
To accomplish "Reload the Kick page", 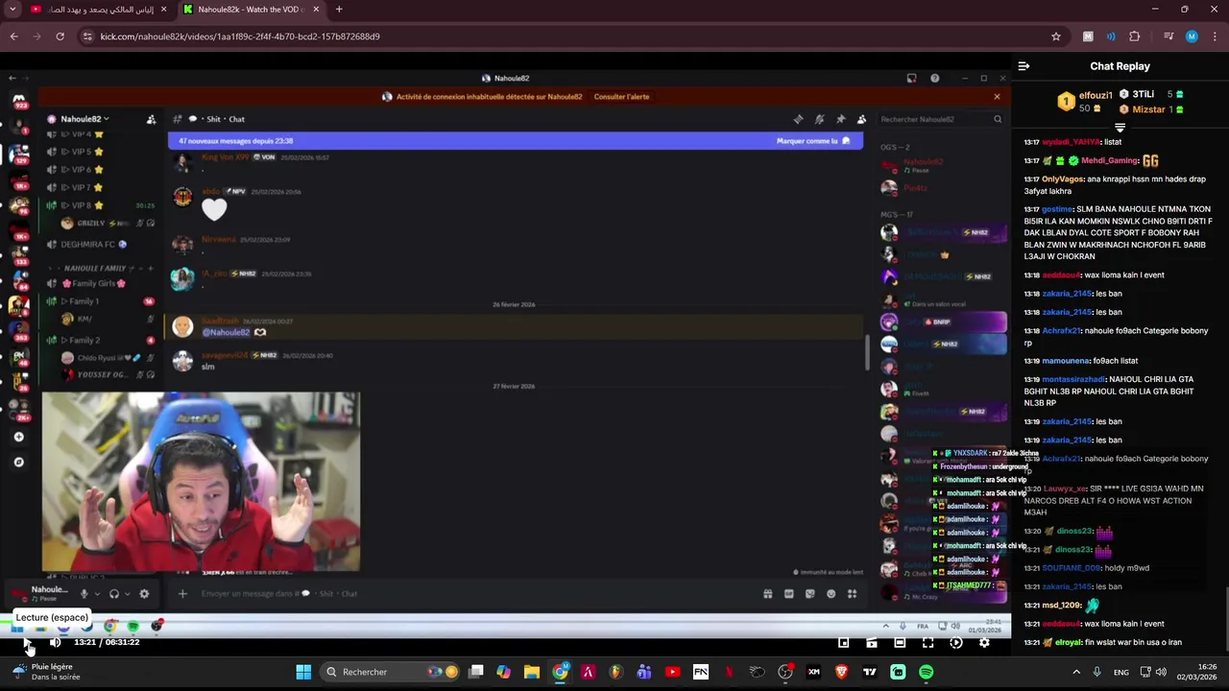I will (x=60, y=36).
